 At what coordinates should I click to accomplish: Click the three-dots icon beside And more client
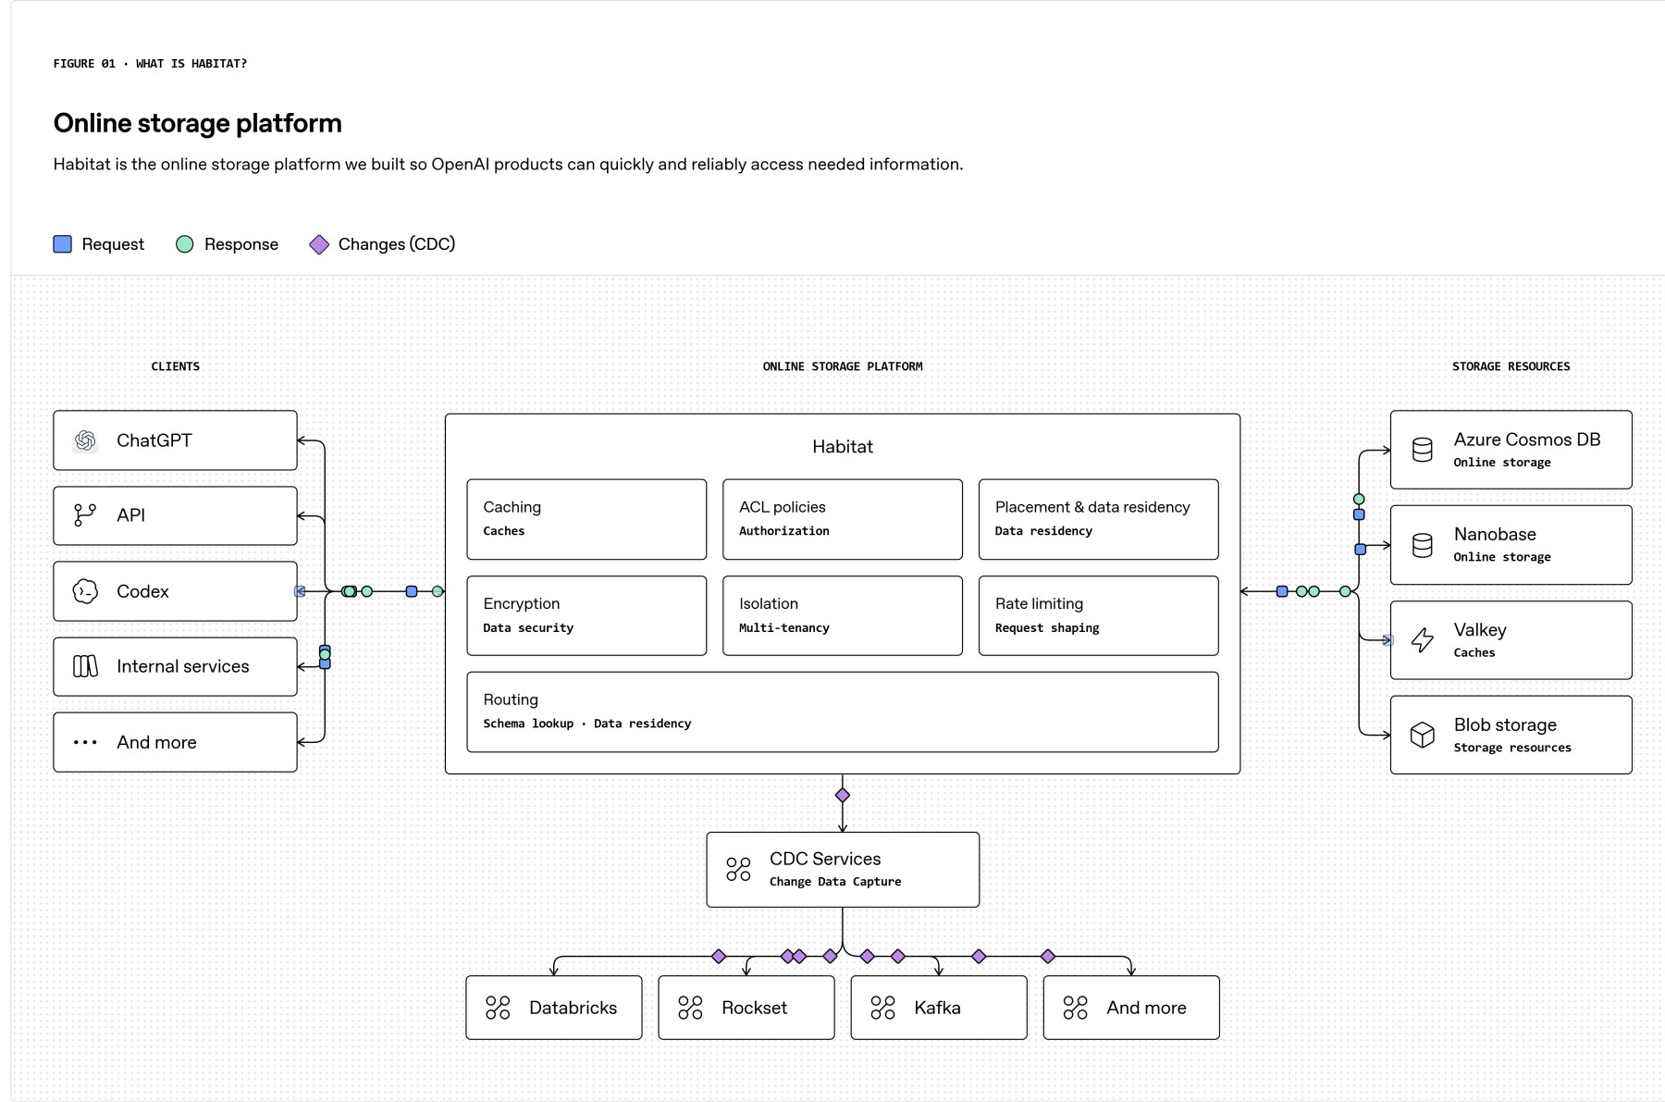pos(85,742)
